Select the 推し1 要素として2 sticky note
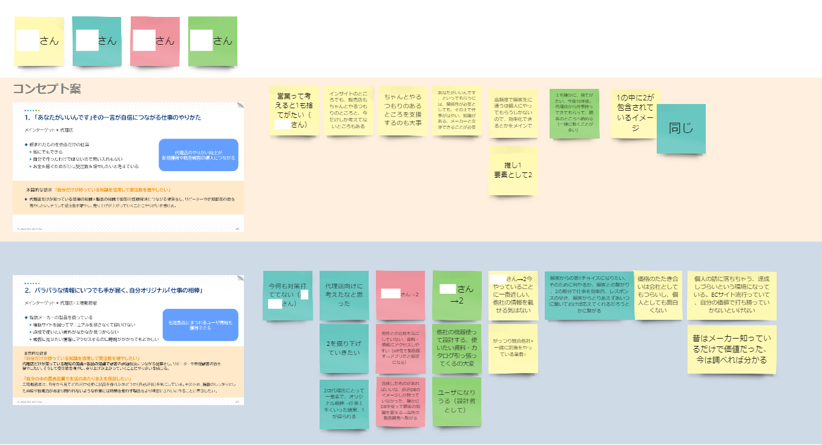 tap(513, 171)
